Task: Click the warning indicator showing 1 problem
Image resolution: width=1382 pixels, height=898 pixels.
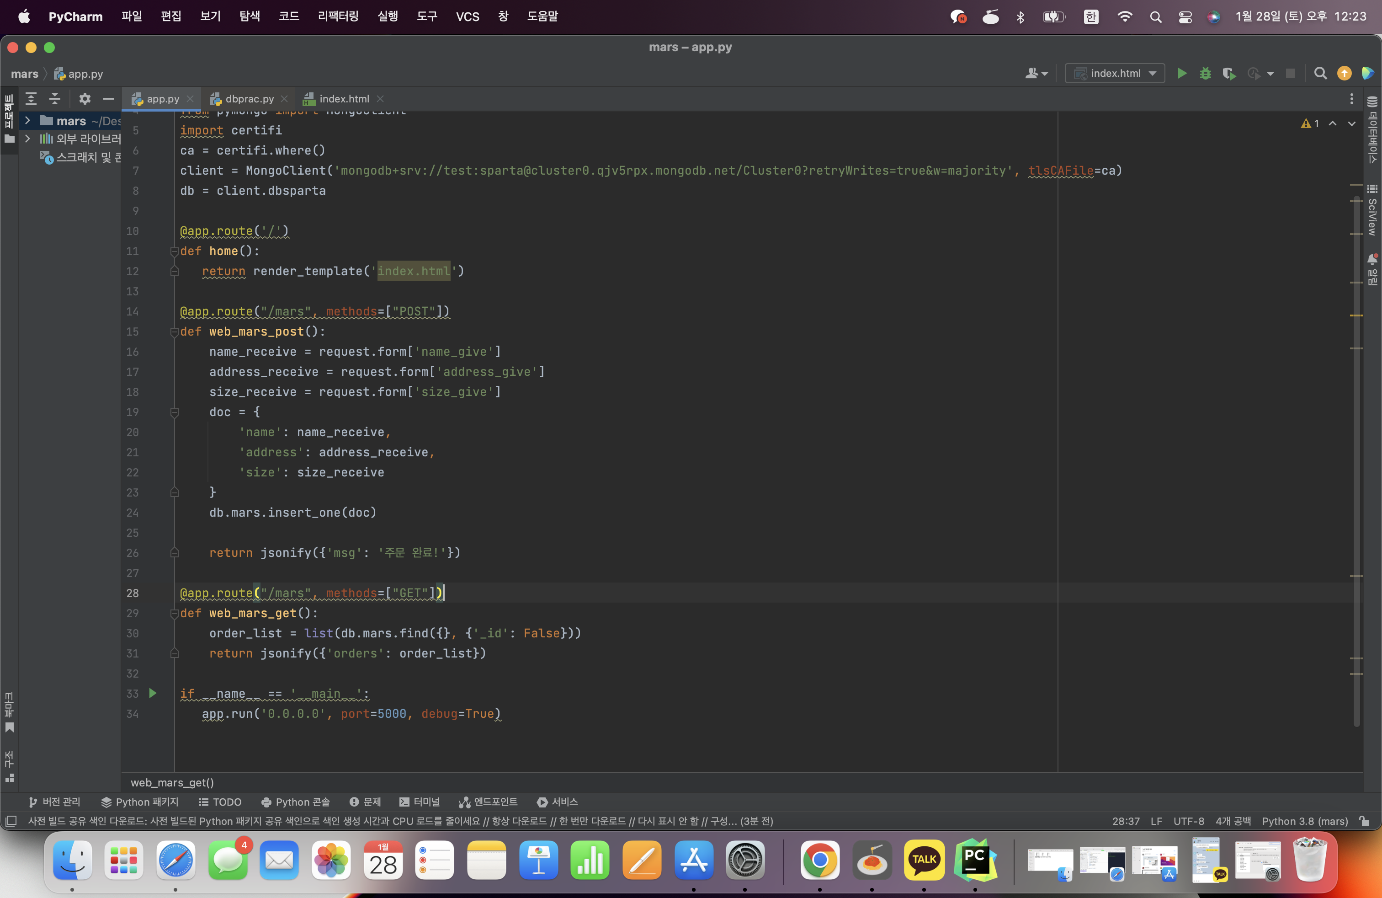Action: coord(1310,124)
